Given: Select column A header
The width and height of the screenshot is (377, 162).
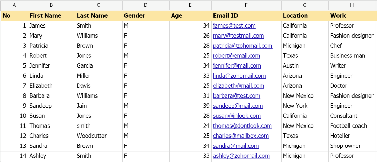Looking at the screenshot, I should click(x=14, y=5).
